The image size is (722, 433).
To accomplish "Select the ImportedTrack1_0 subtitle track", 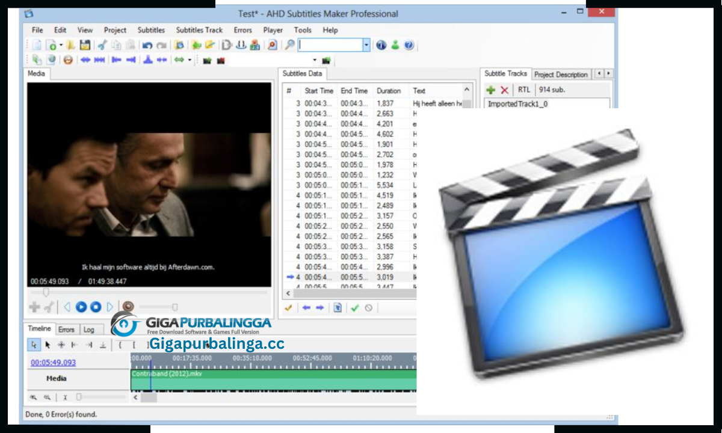I will tap(546, 104).
